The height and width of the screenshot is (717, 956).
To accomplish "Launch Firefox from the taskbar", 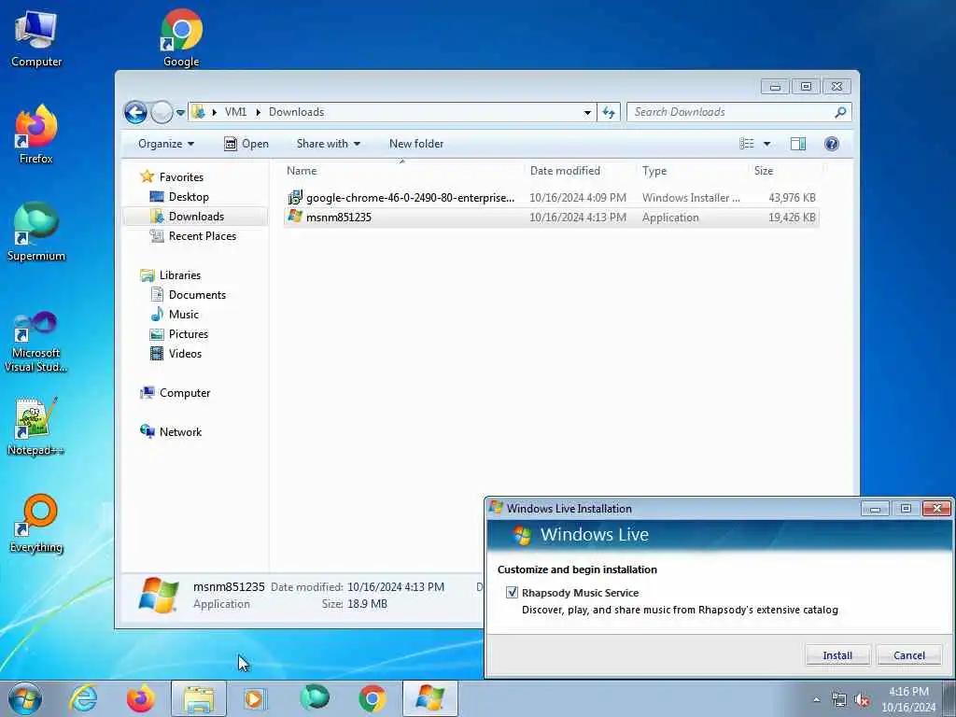I will [x=140, y=698].
